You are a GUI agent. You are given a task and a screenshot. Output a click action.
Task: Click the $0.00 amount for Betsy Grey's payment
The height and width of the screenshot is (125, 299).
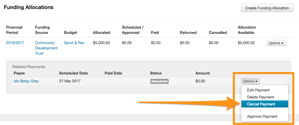200,81
